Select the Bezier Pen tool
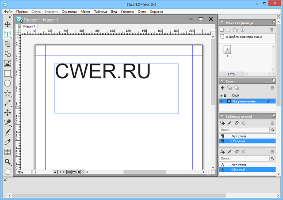The height and width of the screenshot is (200, 283). (7, 122)
